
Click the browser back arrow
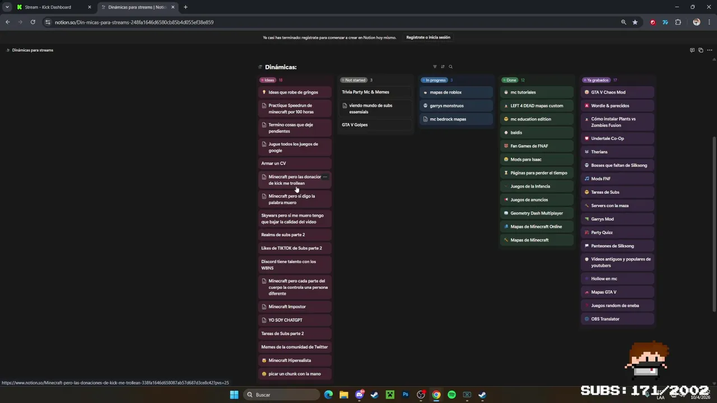click(x=7, y=22)
